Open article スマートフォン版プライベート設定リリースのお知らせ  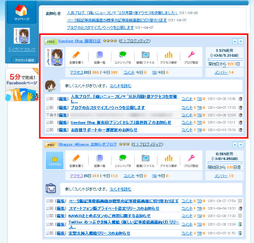tap(114, 209)
